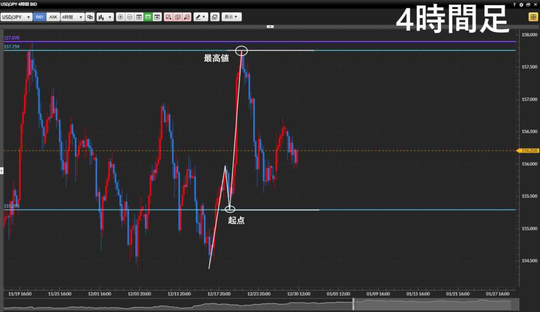
Task: Toggle the green highlighted fit-width icon
Action: click(148, 17)
